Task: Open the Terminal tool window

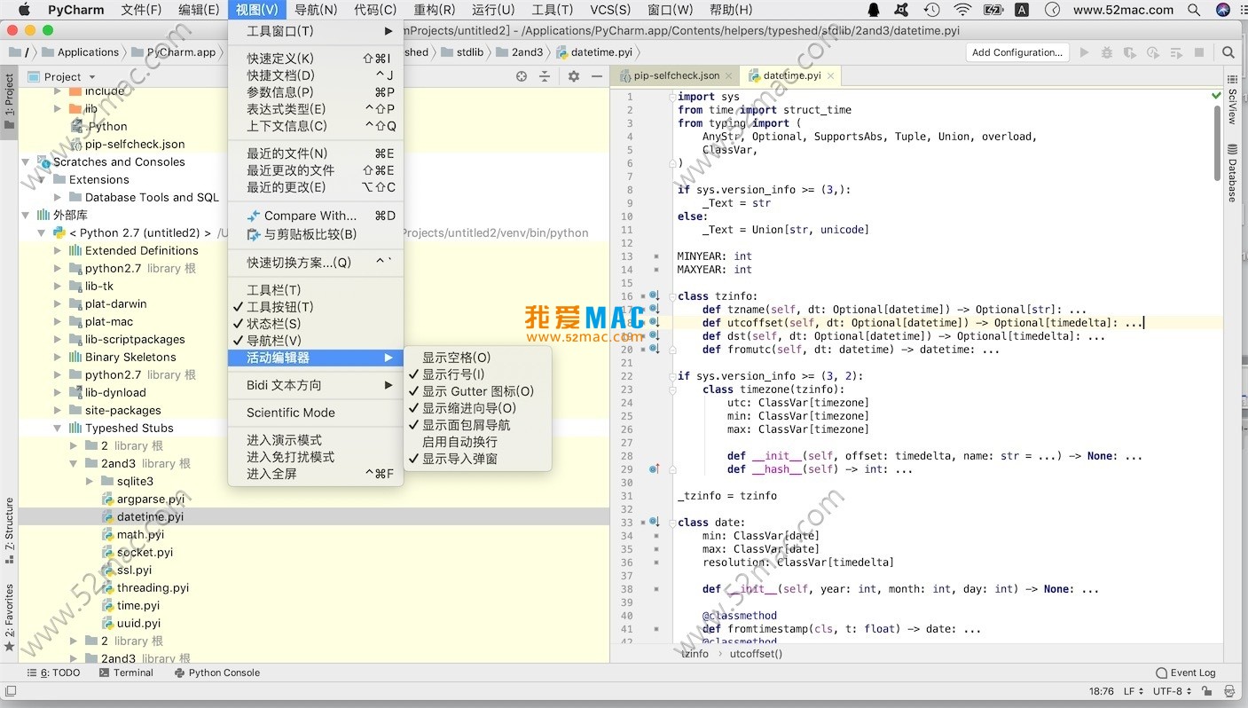Action: tap(126, 673)
